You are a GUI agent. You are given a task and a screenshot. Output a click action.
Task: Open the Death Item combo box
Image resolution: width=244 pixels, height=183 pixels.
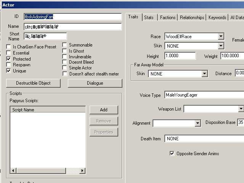pos(204,138)
